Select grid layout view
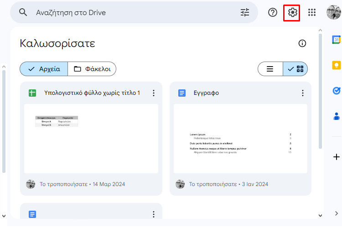Screen dimensions: 342x228 click(x=295, y=69)
